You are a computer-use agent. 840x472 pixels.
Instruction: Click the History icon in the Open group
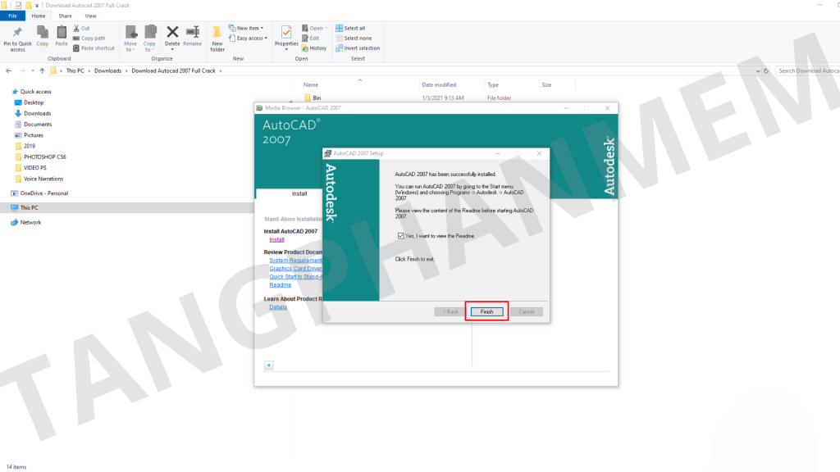(x=313, y=48)
